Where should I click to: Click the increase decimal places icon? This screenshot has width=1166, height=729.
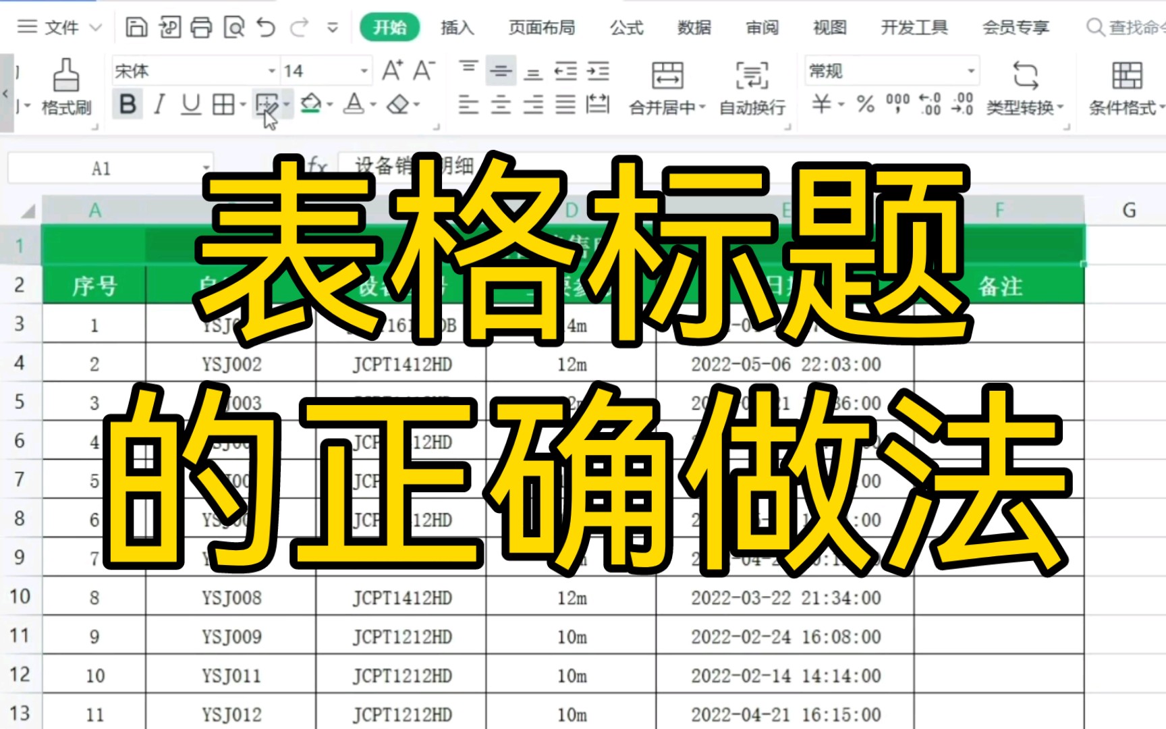pos(930,105)
